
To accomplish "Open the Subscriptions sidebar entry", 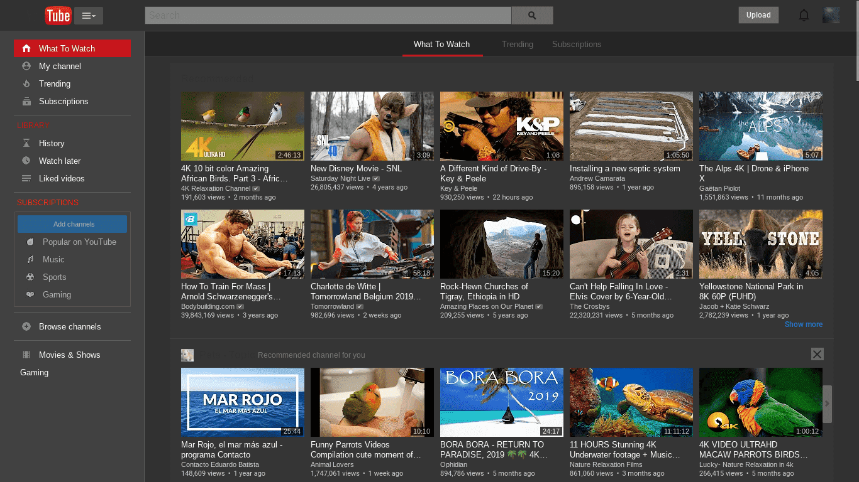I will click(x=72, y=101).
